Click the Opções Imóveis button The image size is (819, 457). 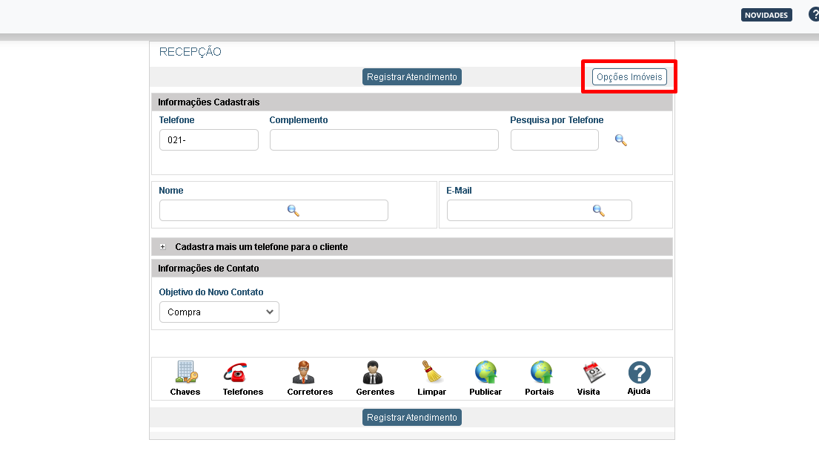click(629, 77)
